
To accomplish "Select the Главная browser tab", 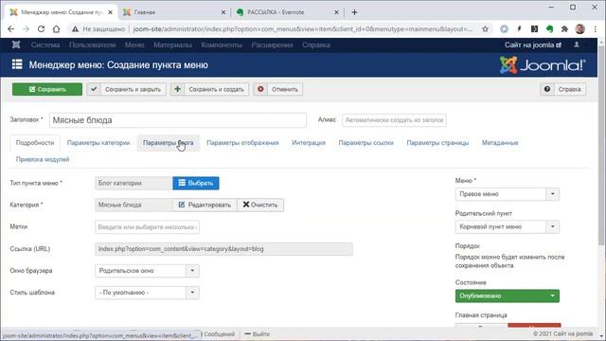I will [174, 12].
